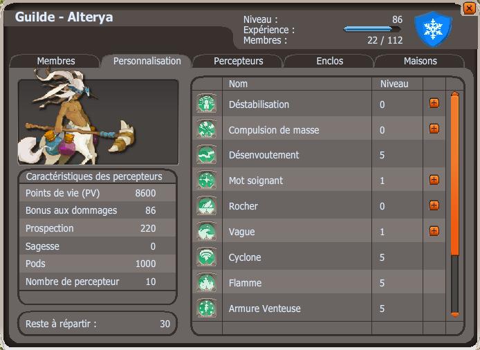Select the Cyclone spell icon
This screenshot has width=480, height=350.
[207, 257]
